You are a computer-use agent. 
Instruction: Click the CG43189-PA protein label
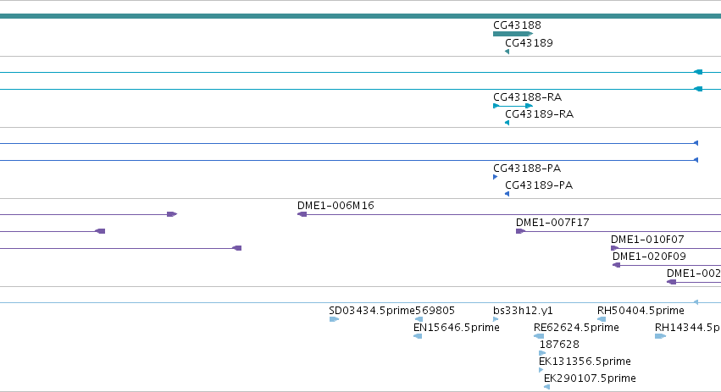pyautogui.click(x=539, y=185)
